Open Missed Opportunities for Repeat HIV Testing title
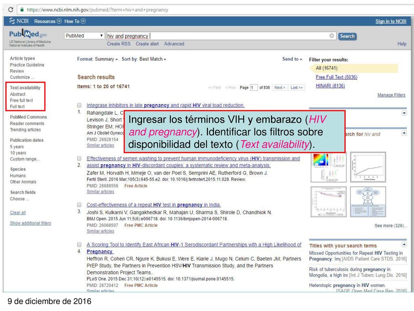Image resolution: width=414 pixels, height=311 pixels. pos(356,256)
